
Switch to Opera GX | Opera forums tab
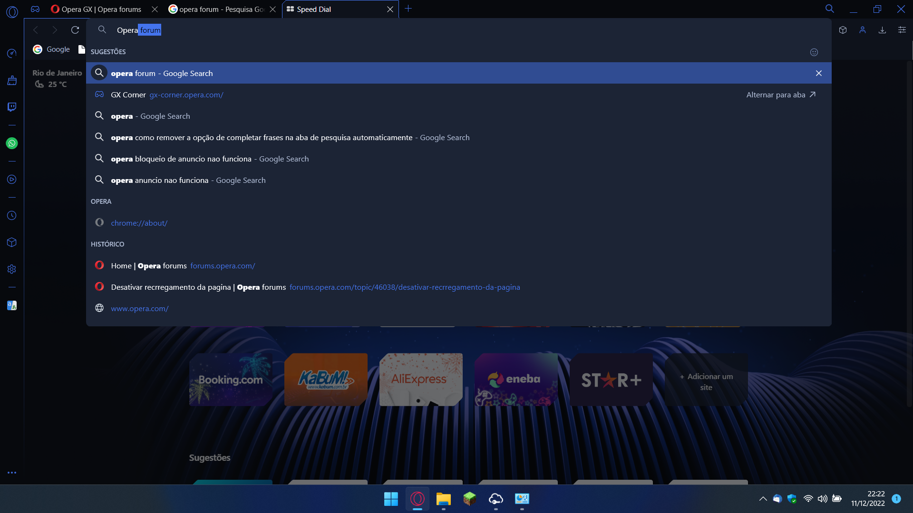(101, 9)
